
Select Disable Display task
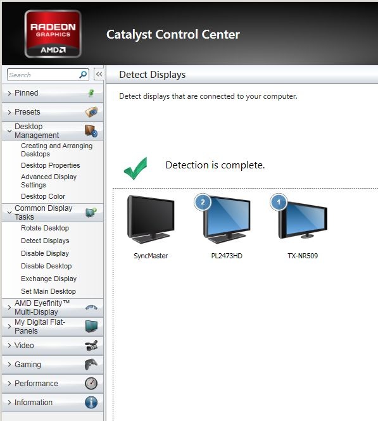[45, 253]
